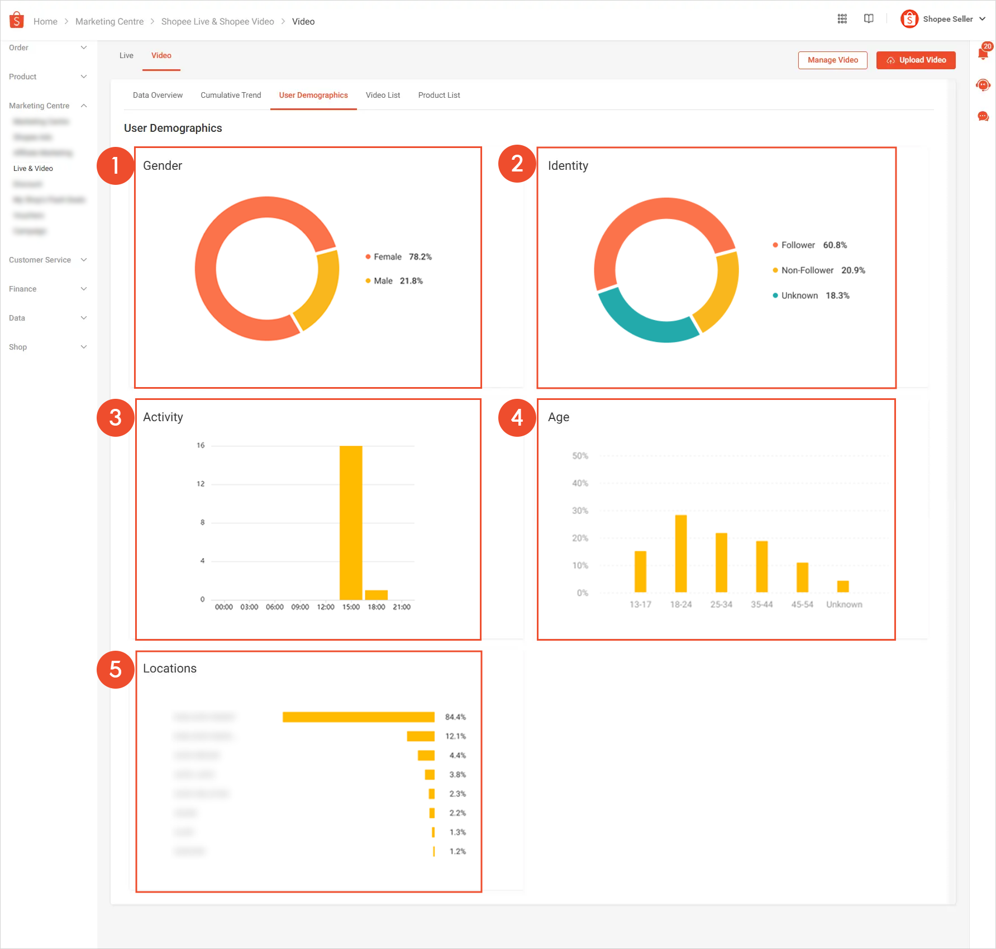Click the Upload Video button

click(x=916, y=60)
